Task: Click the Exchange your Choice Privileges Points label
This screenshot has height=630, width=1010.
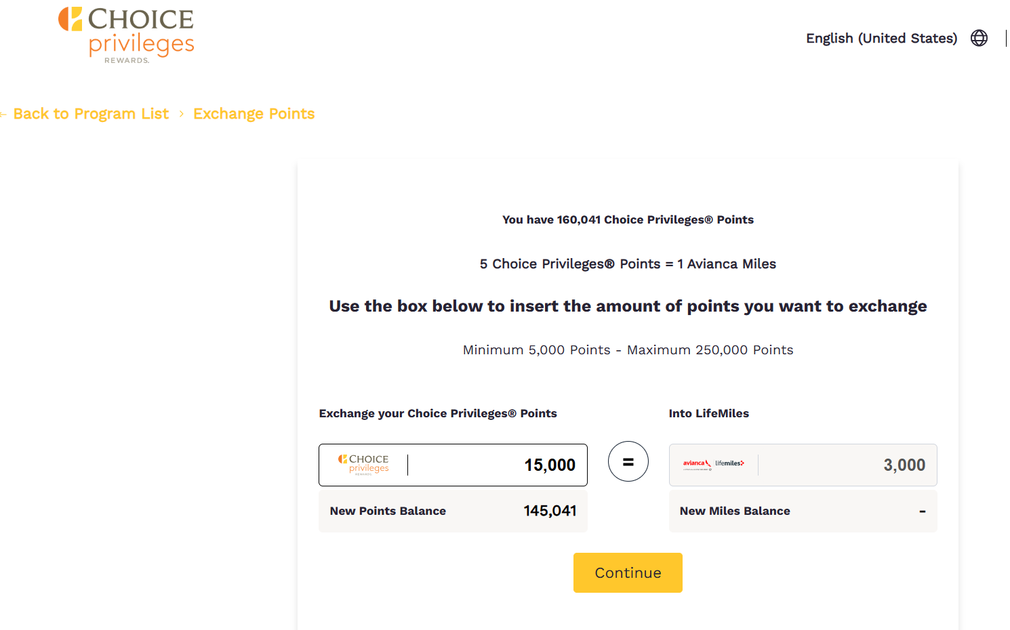Action: pyautogui.click(x=438, y=413)
